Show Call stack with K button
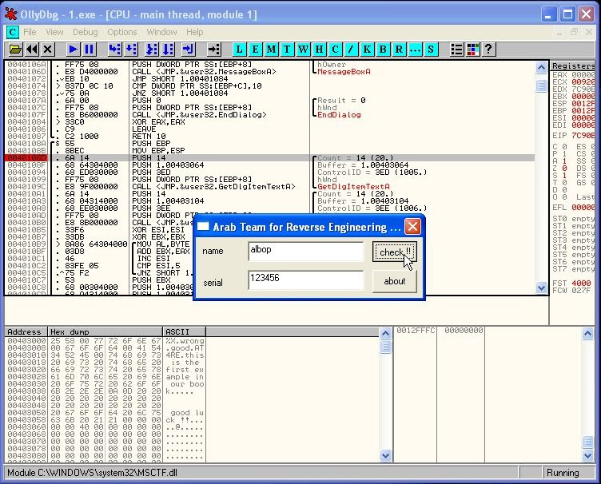 click(367, 49)
